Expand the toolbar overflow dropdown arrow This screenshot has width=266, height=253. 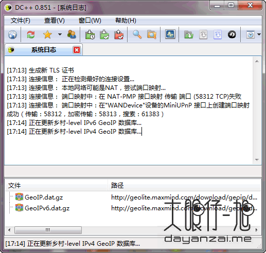[259, 34]
